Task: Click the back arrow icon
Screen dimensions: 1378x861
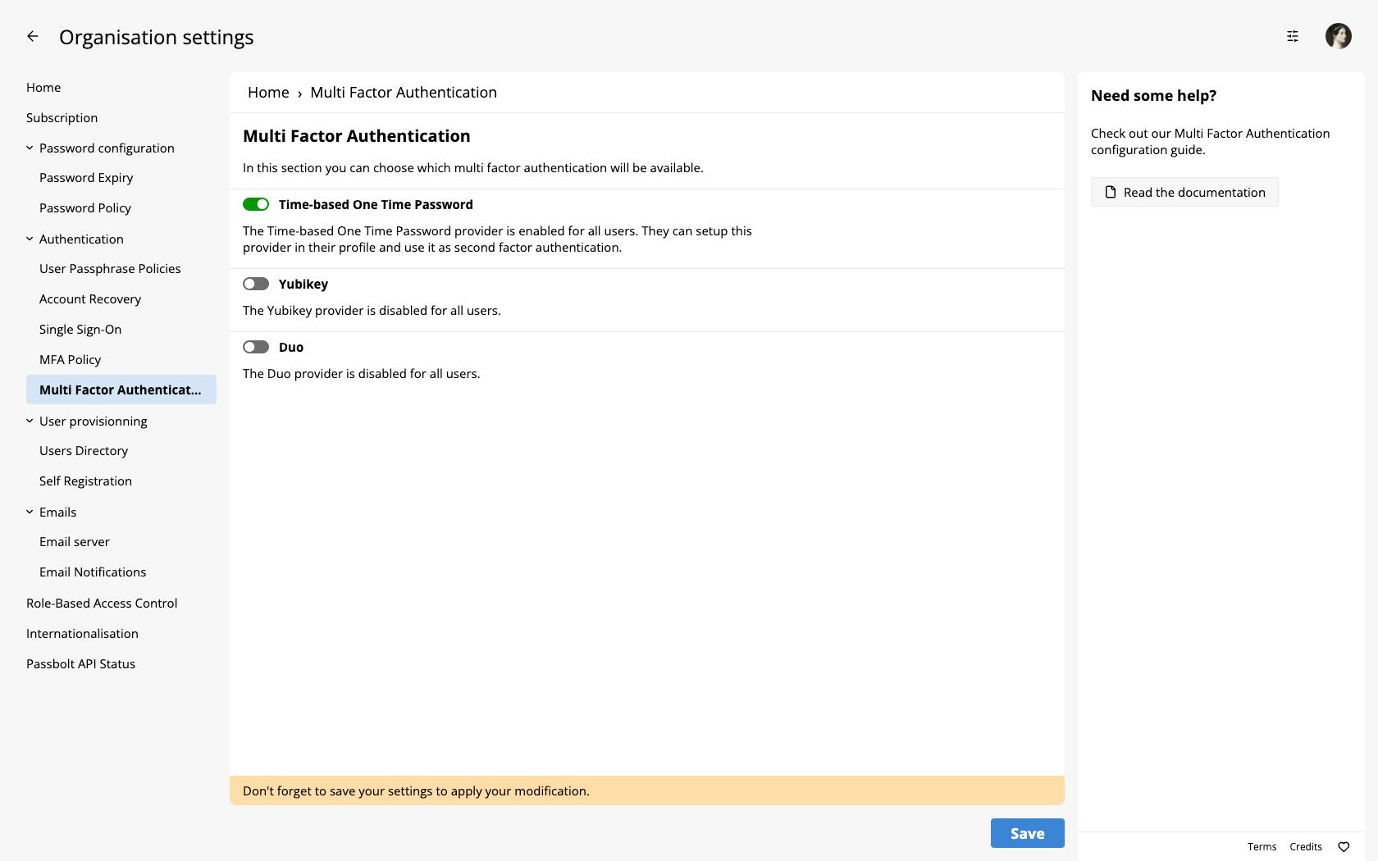Action: (x=33, y=36)
